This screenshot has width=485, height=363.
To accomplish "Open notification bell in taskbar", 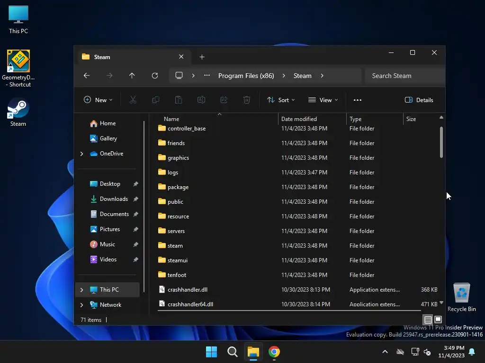I will (472, 352).
